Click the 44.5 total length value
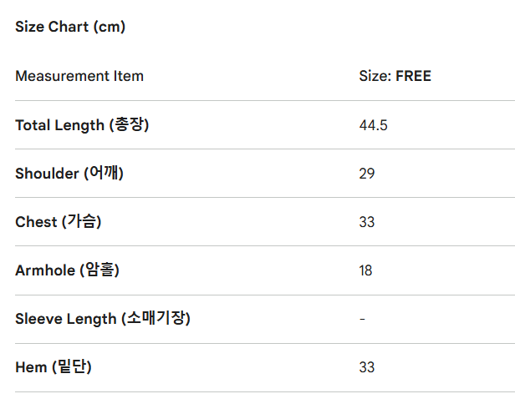Screen dimensions: 515x409 (373, 125)
